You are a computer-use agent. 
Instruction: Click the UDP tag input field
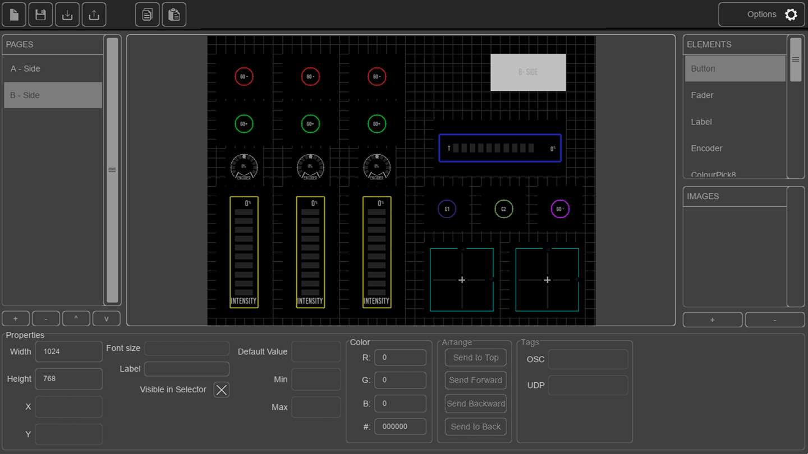tap(588, 385)
